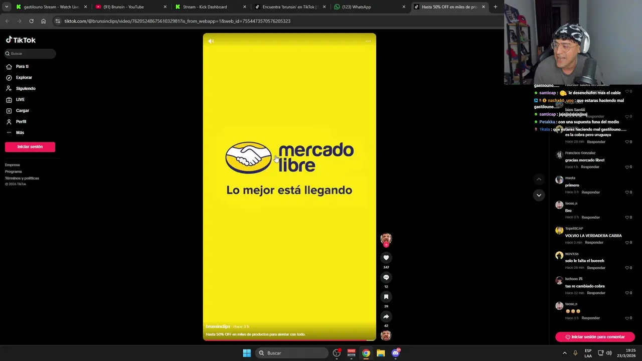
Task: Like the video with heart icon
Action: tap(386, 257)
